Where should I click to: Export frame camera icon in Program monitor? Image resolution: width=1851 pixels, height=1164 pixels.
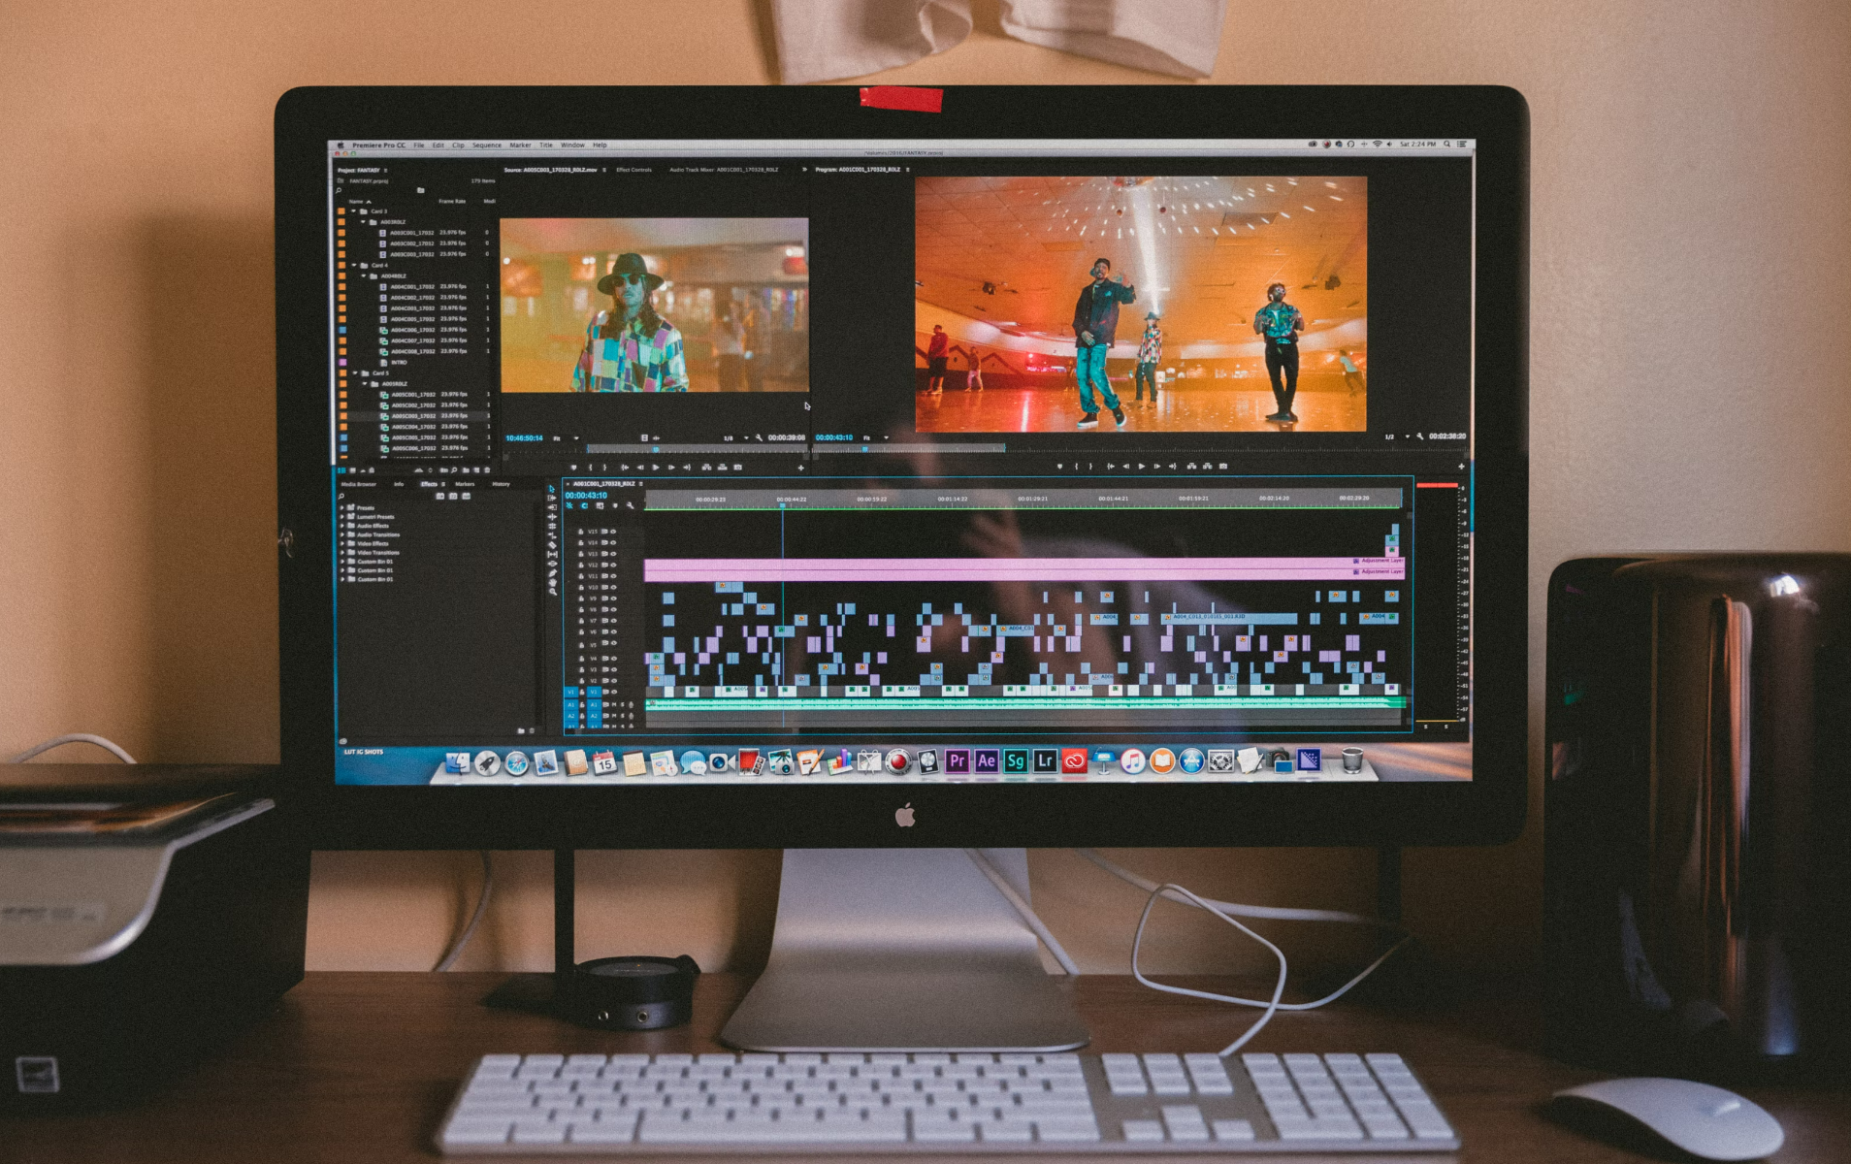click(x=1223, y=467)
